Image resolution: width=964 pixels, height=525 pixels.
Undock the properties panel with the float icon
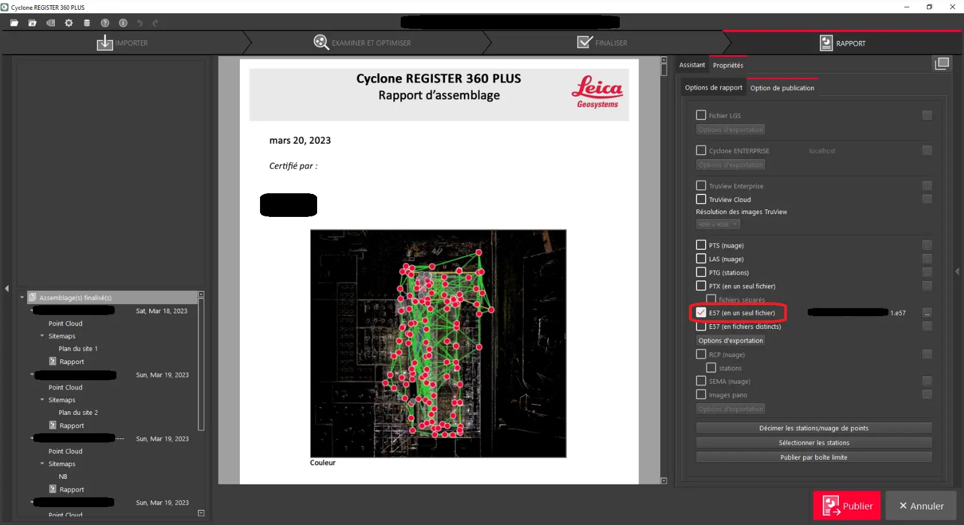coord(942,63)
